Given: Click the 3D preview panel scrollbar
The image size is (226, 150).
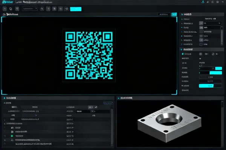Looking at the screenshot, I should point(222,124).
